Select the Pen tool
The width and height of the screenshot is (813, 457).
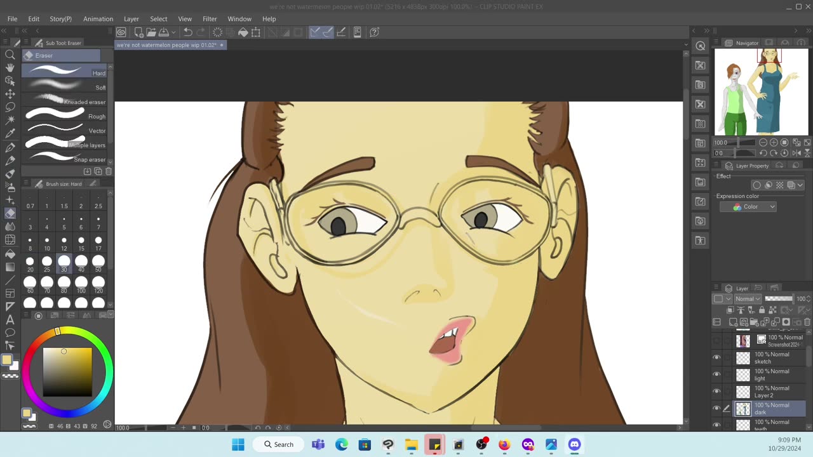coord(10,147)
